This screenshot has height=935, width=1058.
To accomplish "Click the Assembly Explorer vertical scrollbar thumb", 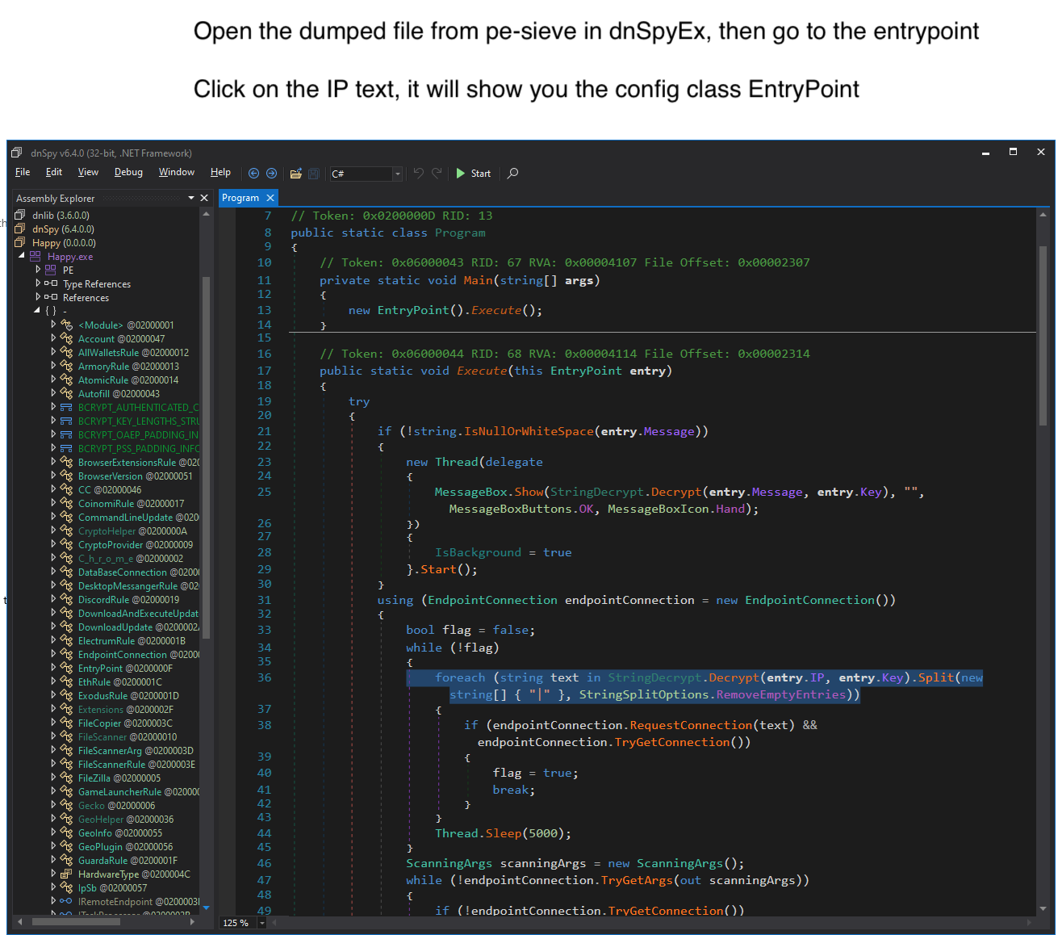I will click(206, 458).
